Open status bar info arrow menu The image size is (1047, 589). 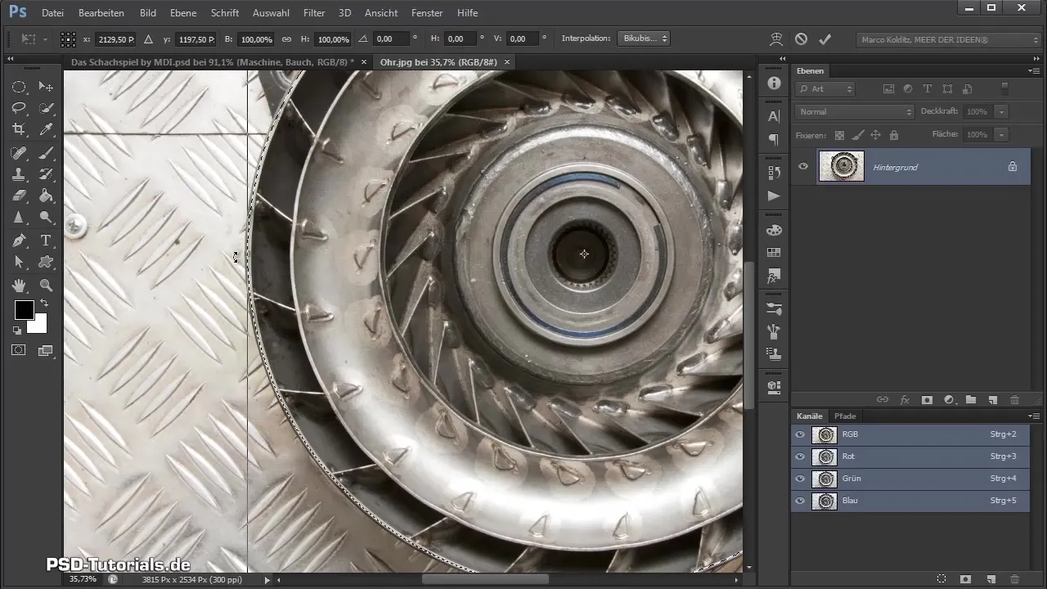coord(267,579)
